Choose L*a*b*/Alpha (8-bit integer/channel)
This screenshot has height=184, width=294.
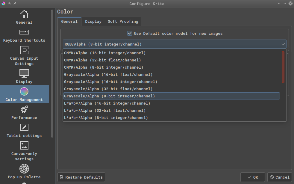coord(171,117)
